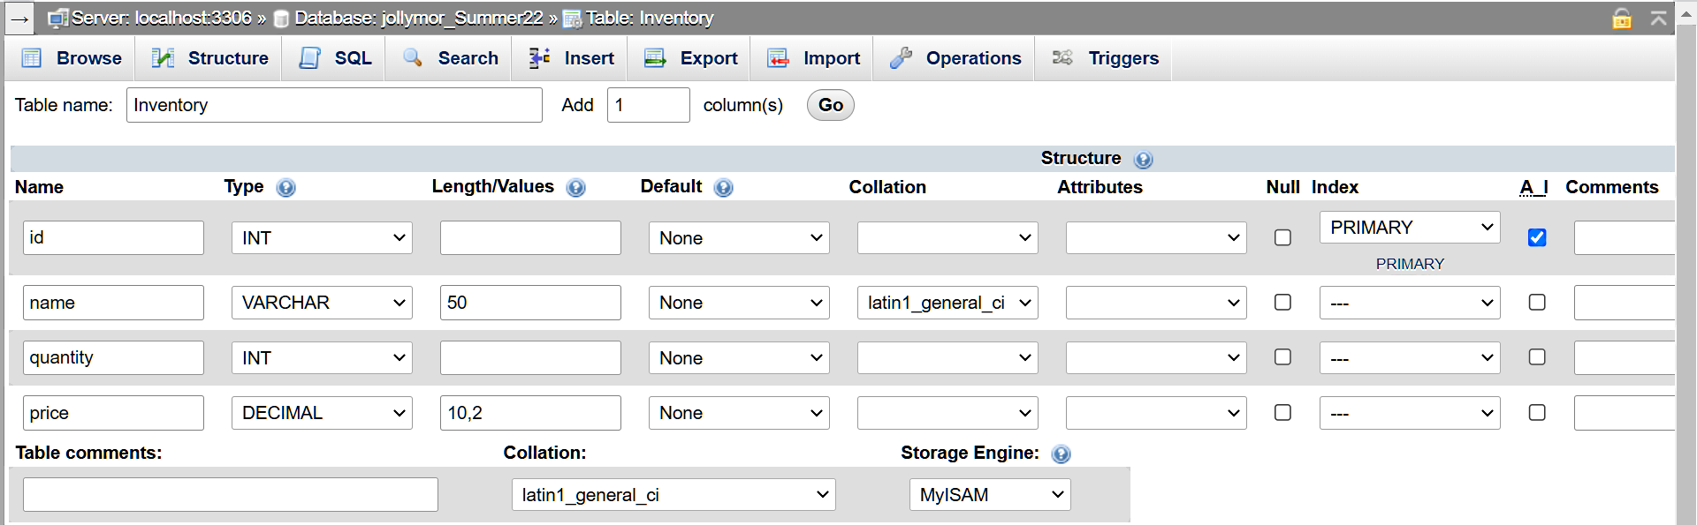Click the Structure header help icon
The height and width of the screenshot is (525, 1697).
tap(1143, 160)
